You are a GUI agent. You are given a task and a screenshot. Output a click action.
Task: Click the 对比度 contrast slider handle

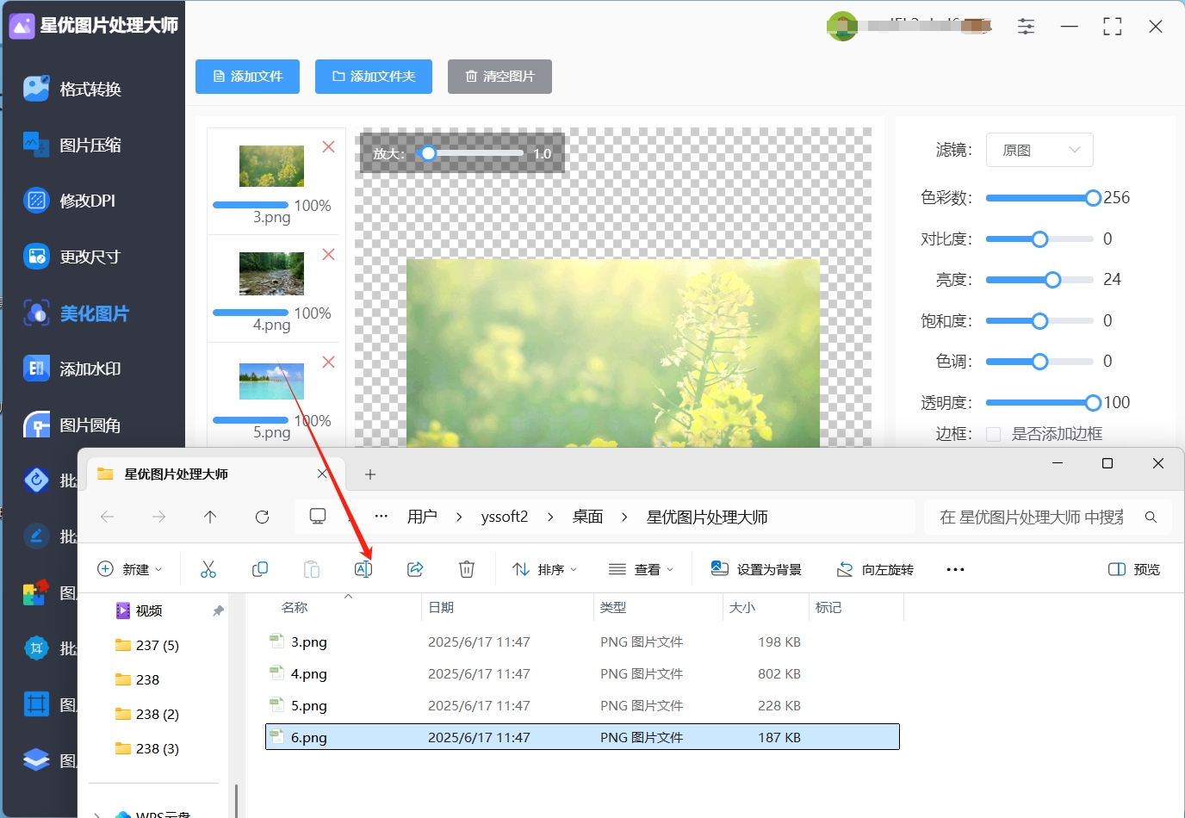(1039, 239)
